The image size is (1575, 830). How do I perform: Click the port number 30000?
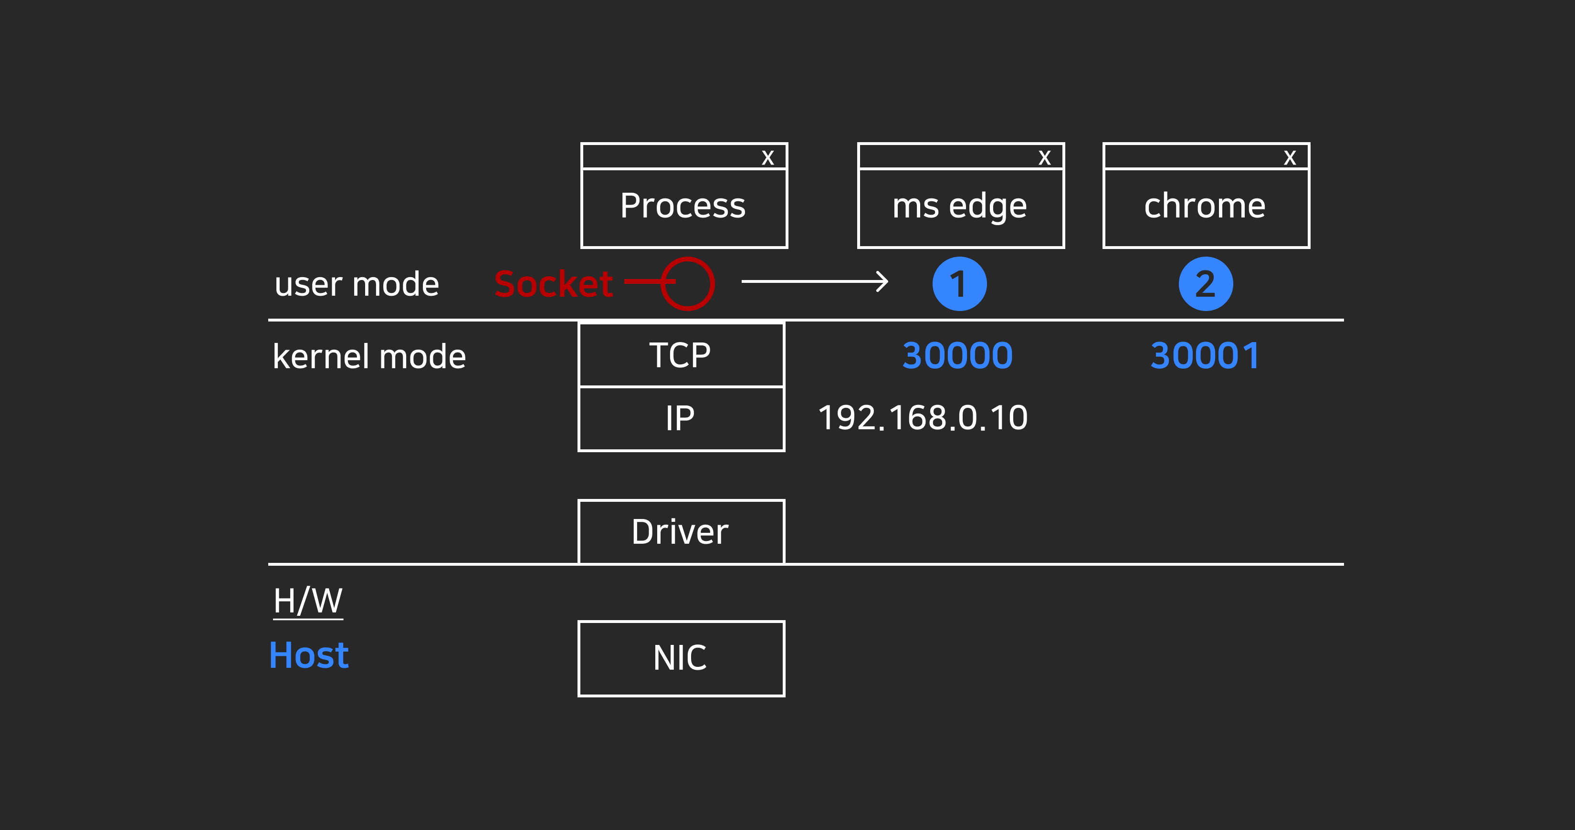pos(957,356)
